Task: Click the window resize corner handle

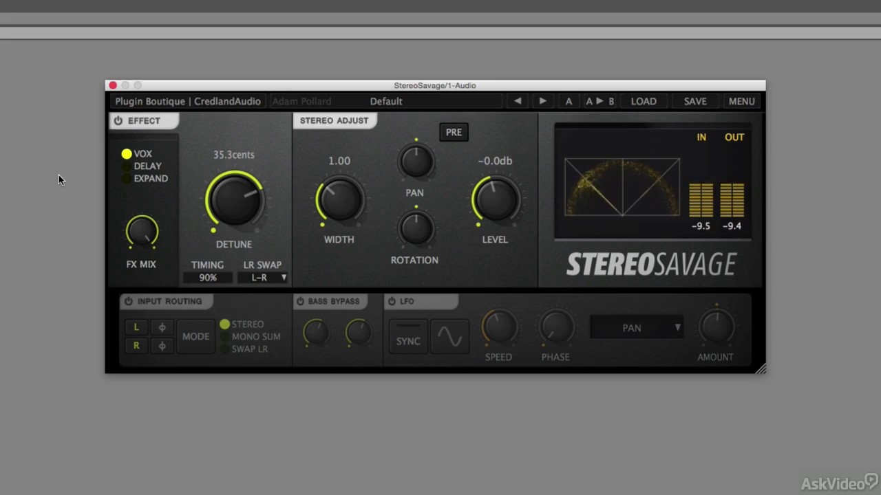Action: click(761, 368)
